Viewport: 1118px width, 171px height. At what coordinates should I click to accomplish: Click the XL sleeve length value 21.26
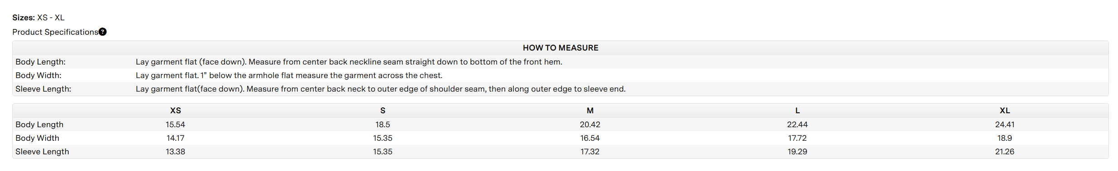(1005, 152)
